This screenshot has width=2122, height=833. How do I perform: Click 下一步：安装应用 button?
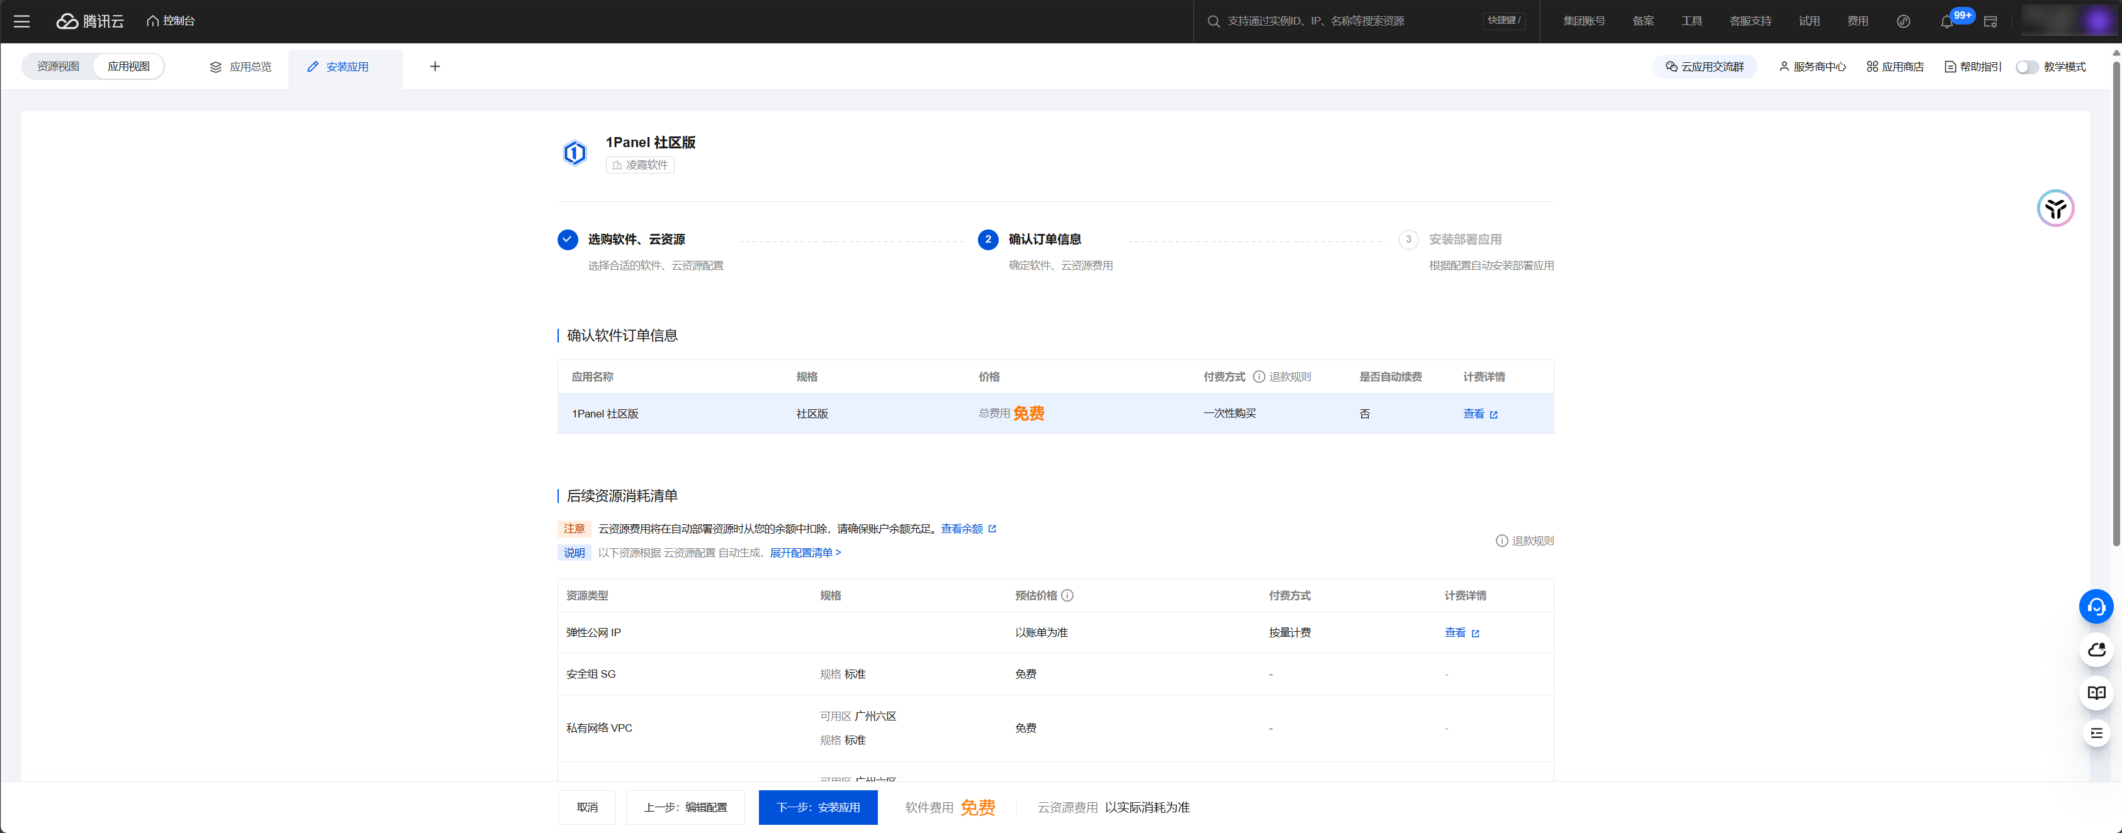pyautogui.click(x=817, y=807)
